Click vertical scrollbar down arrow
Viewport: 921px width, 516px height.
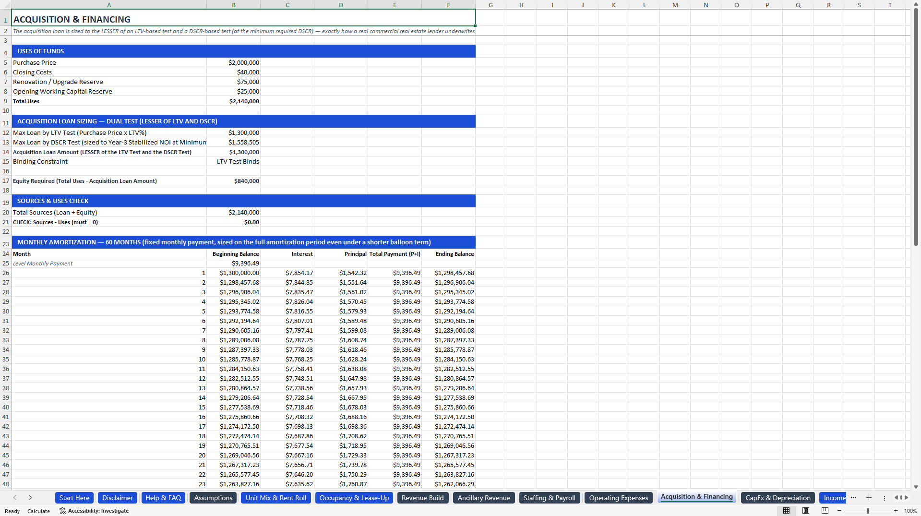pyautogui.click(x=916, y=487)
